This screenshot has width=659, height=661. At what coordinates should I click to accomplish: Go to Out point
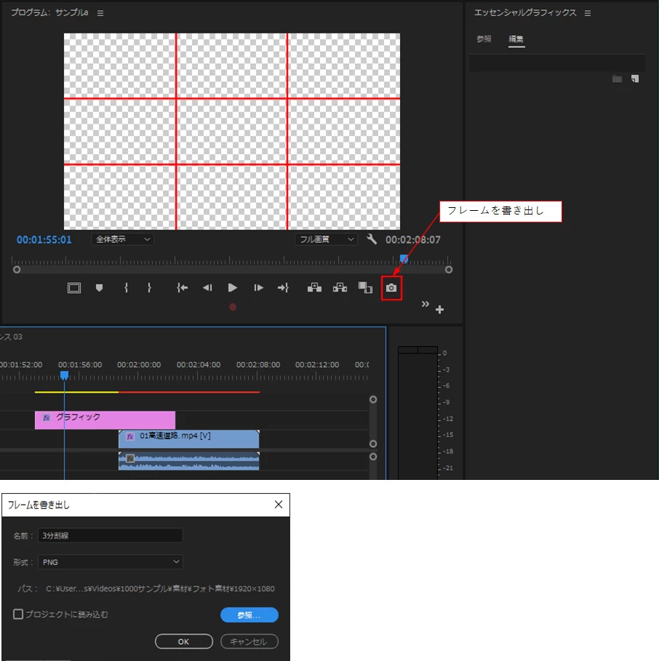coord(284,288)
